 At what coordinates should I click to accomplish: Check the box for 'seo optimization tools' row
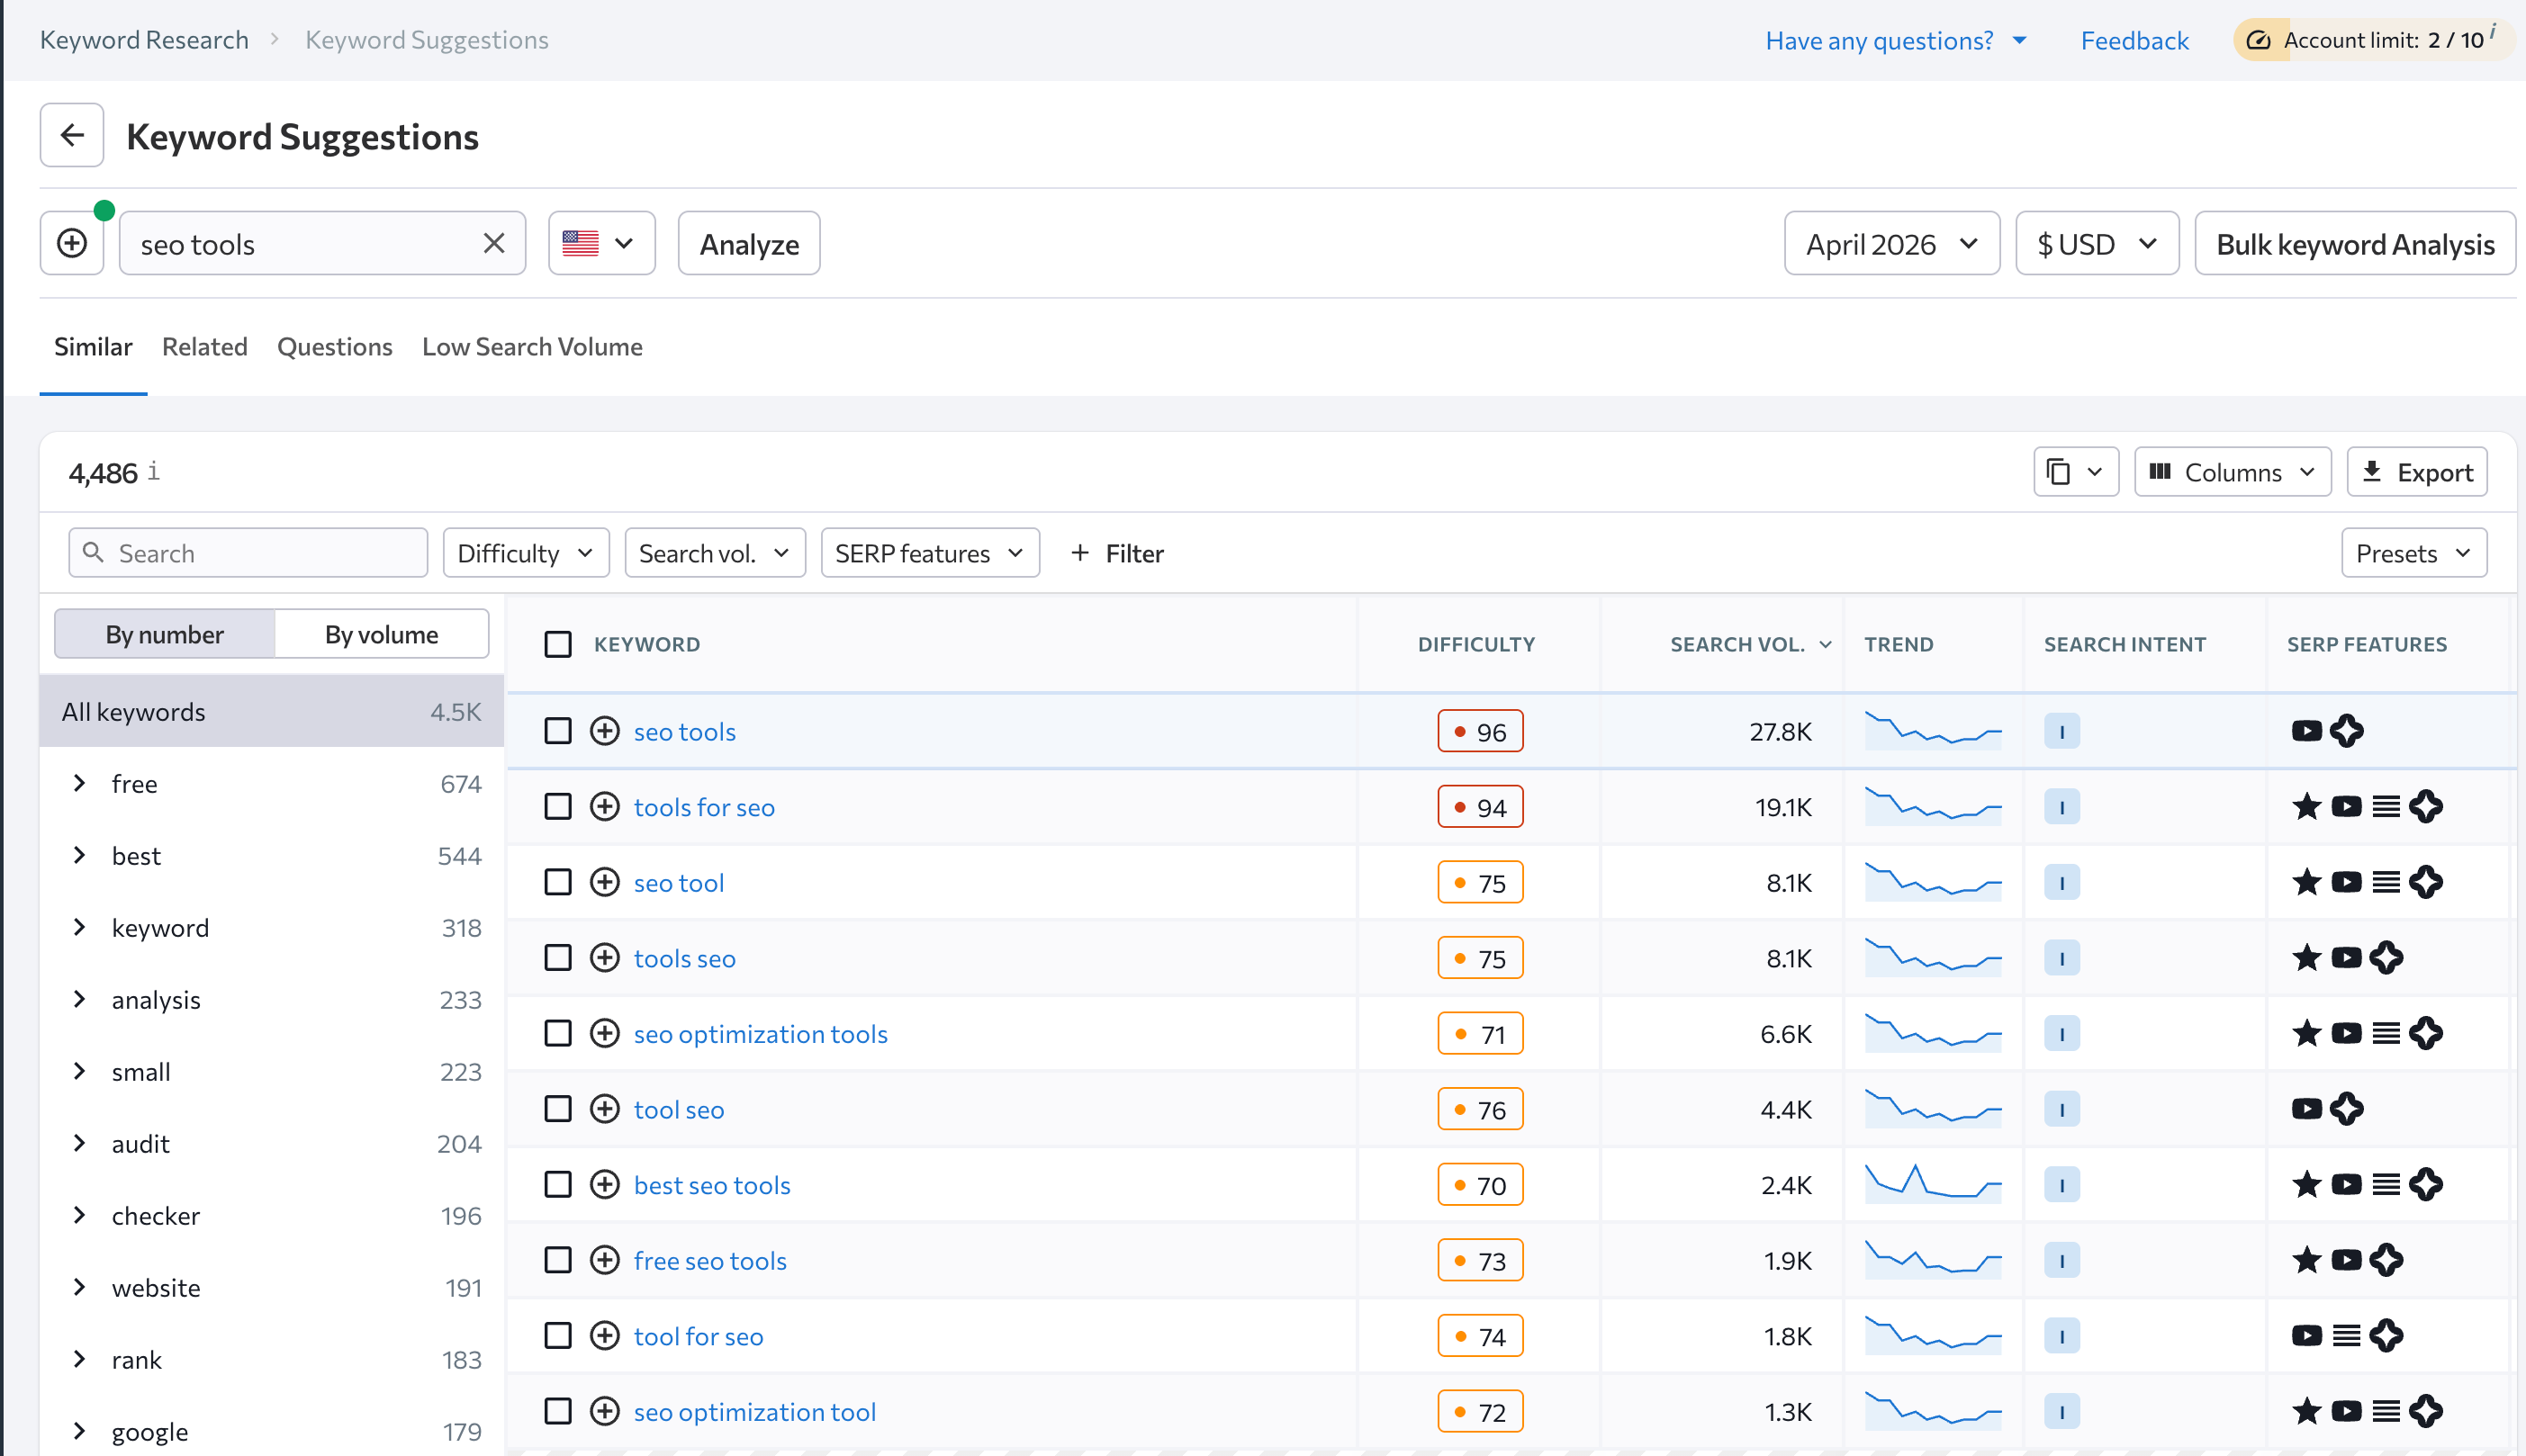558,1033
